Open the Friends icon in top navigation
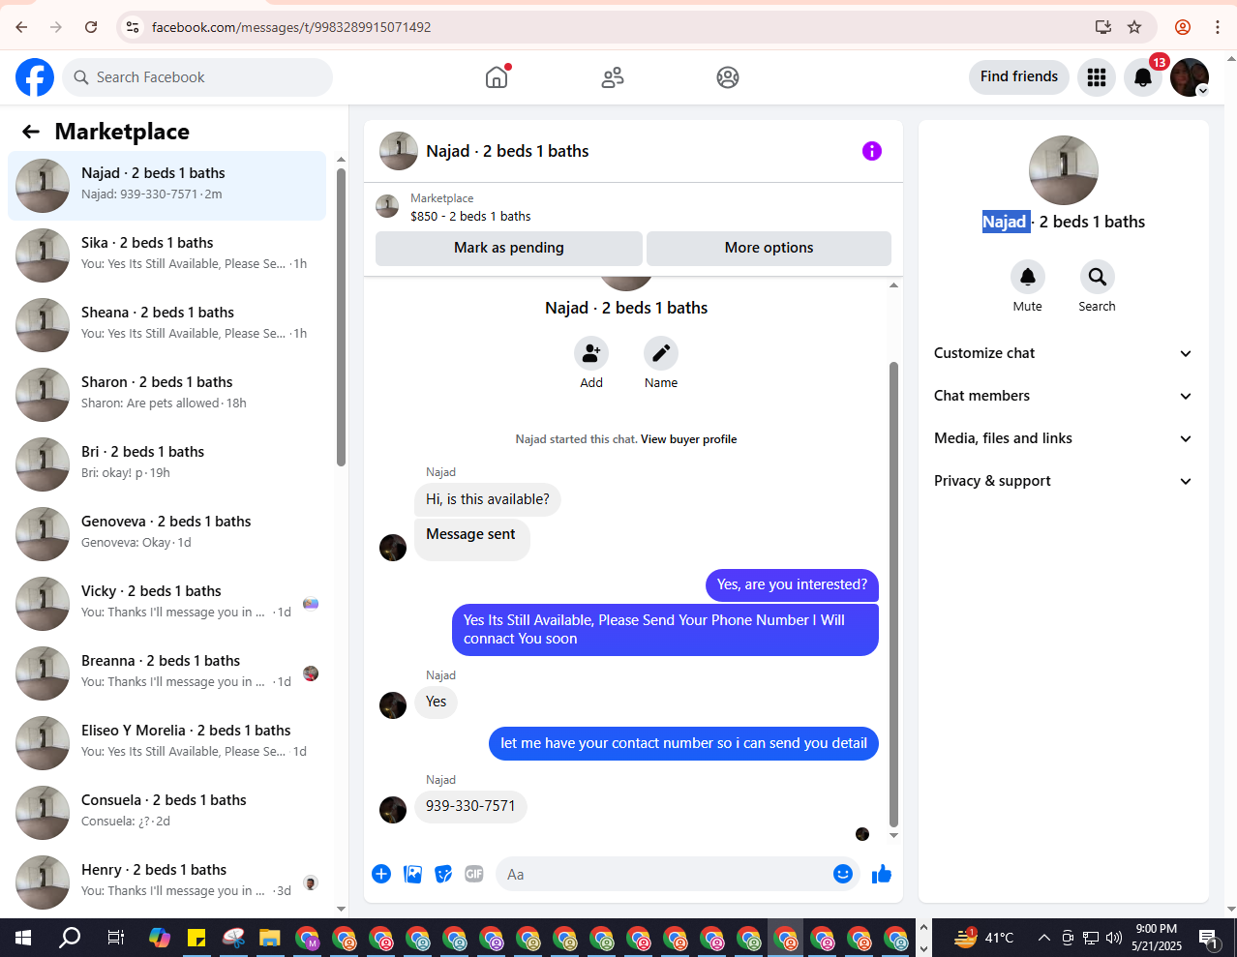1237x957 pixels. point(613,77)
